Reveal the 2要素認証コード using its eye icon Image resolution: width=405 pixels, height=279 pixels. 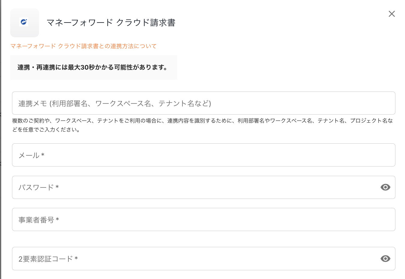(x=385, y=259)
